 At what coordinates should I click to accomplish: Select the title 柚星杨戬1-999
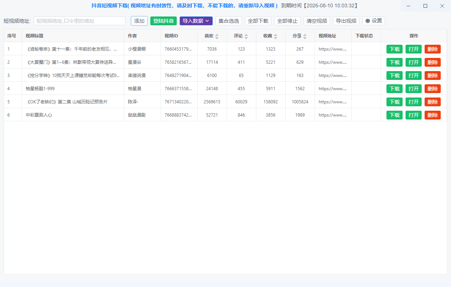pos(40,89)
